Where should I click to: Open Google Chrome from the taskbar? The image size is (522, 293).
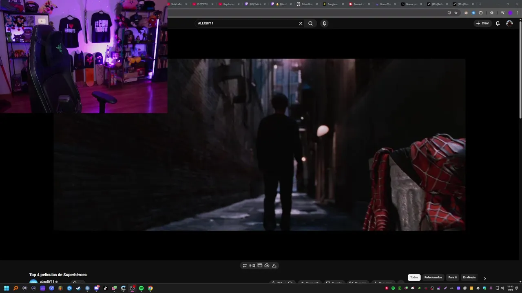pyautogui.click(x=150, y=288)
